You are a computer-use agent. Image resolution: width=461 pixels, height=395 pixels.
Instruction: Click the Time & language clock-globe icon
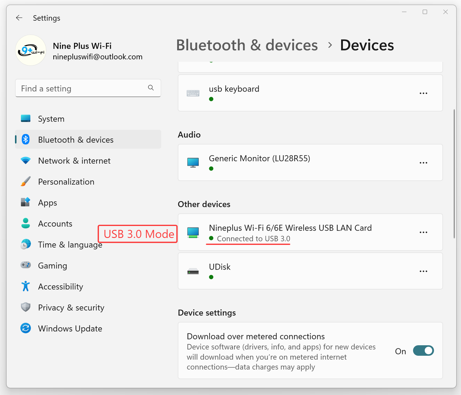26,244
